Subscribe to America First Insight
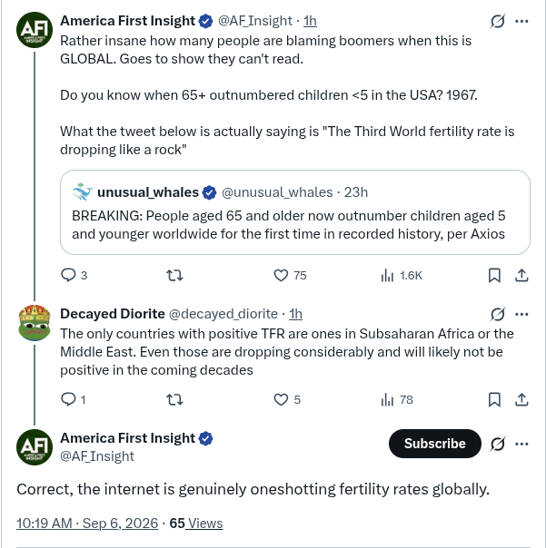 [434, 444]
